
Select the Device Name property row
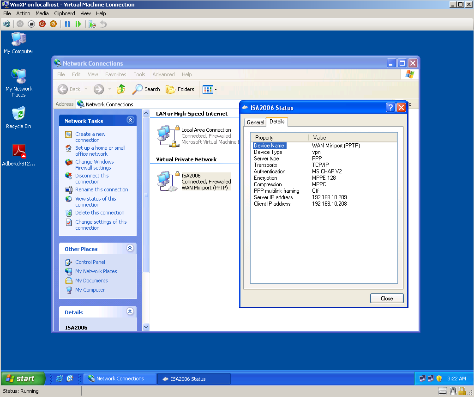click(x=324, y=146)
